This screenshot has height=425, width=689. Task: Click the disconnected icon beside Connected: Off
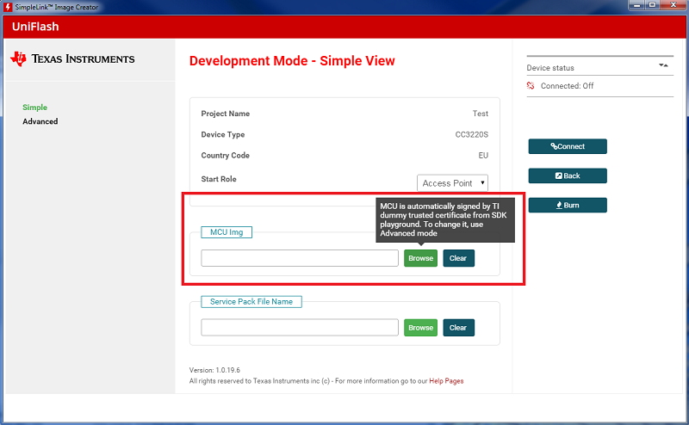click(531, 86)
